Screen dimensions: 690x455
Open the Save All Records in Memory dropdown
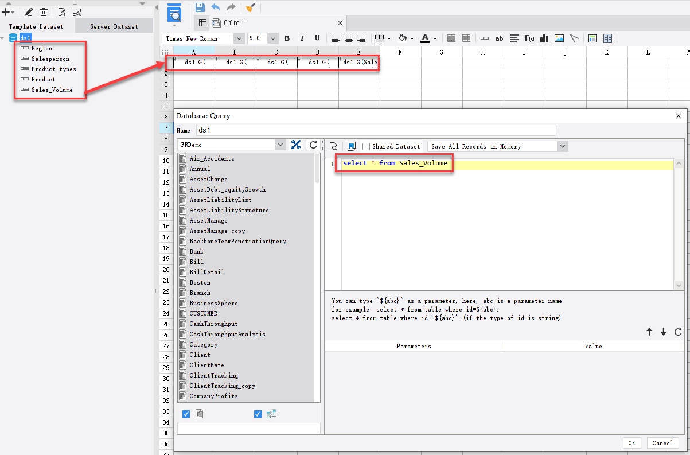coord(563,146)
